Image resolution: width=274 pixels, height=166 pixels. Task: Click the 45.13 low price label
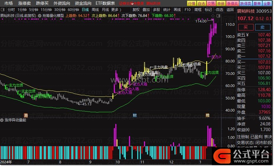(87, 104)
